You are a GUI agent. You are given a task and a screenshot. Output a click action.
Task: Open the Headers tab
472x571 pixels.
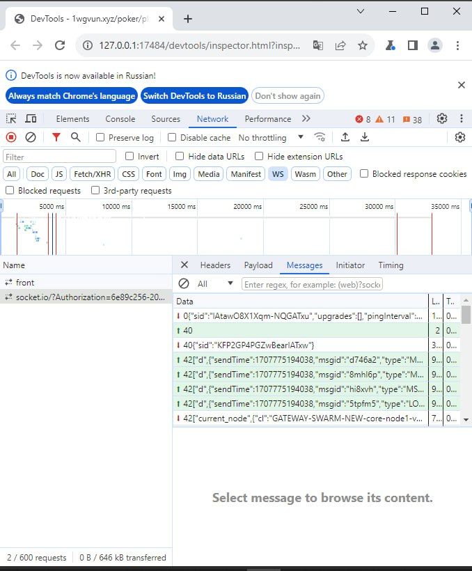215,265
